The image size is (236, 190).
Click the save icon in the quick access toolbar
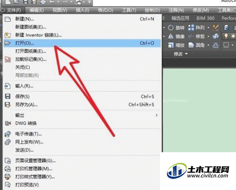[25, 2]
